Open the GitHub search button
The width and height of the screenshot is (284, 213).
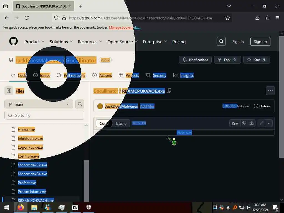pos(221,42)
